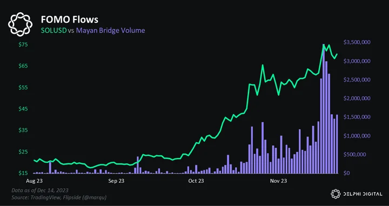
Task: Click the "$45" left axis label
Action: [x=23, y=109]
